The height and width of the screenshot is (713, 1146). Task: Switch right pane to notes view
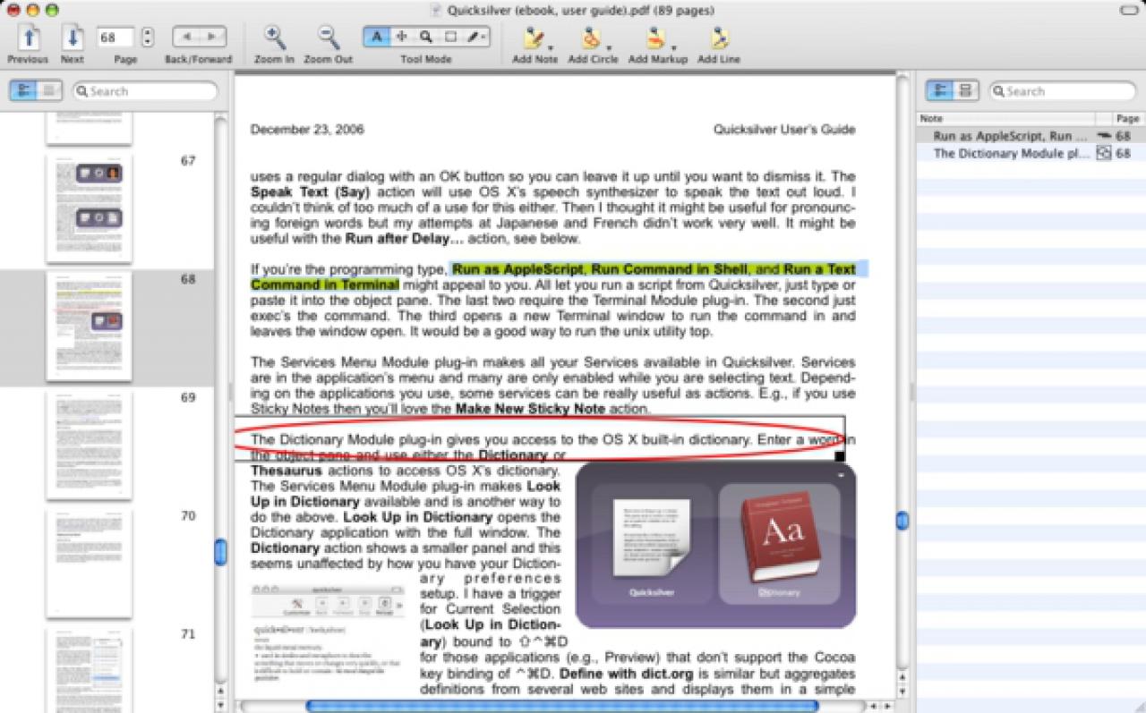click(x=939, y=90)
